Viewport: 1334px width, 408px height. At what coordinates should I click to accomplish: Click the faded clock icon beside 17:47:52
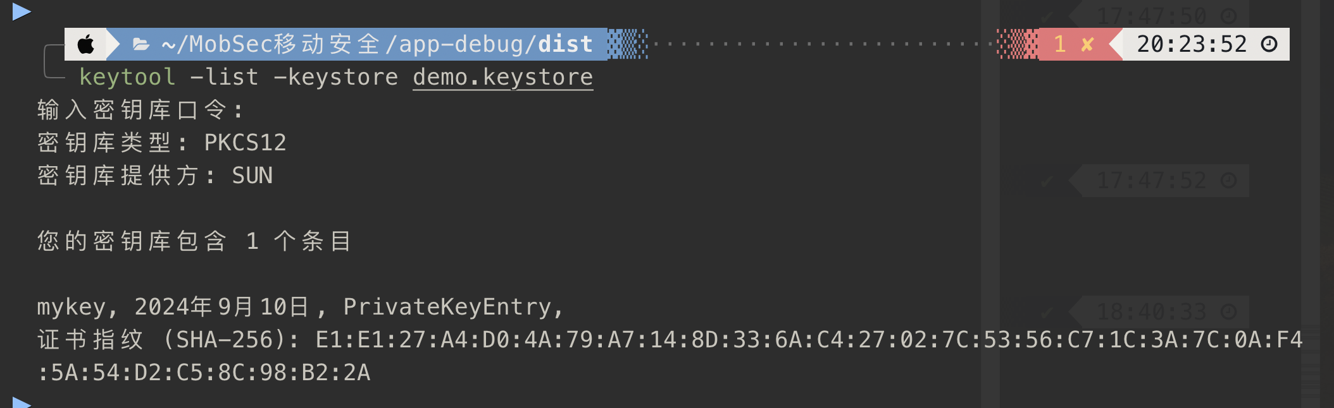[x=1228, y=181]
